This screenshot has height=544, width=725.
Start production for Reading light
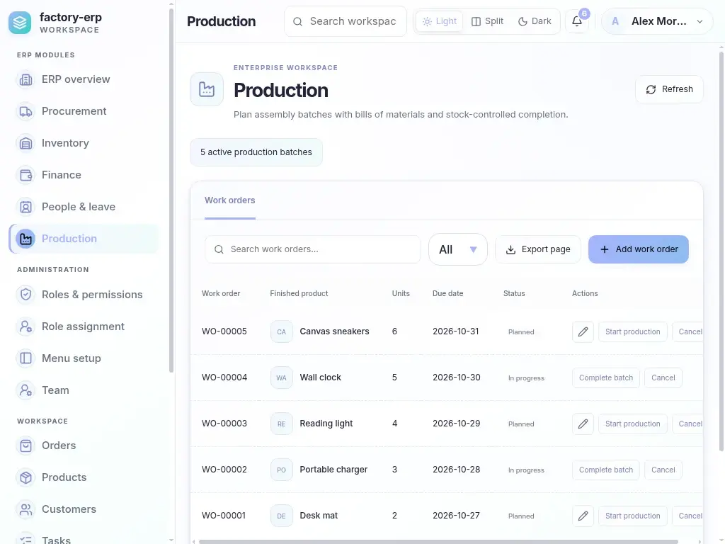632,424
